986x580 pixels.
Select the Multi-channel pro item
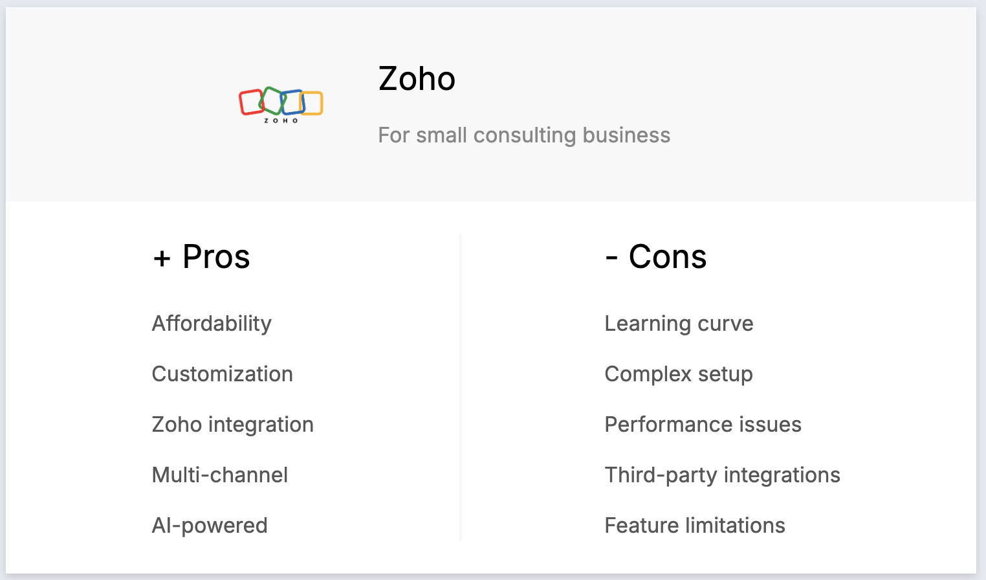point(219,474)
